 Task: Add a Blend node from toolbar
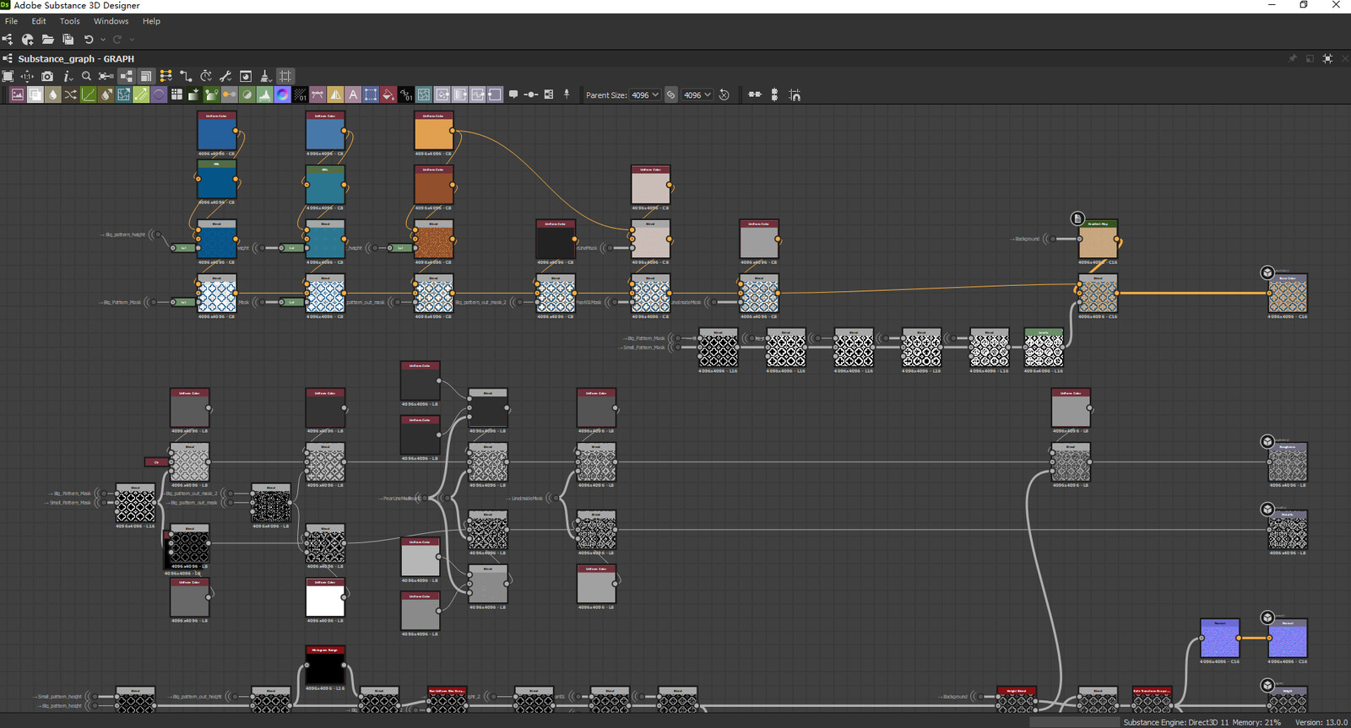(35, 94)
